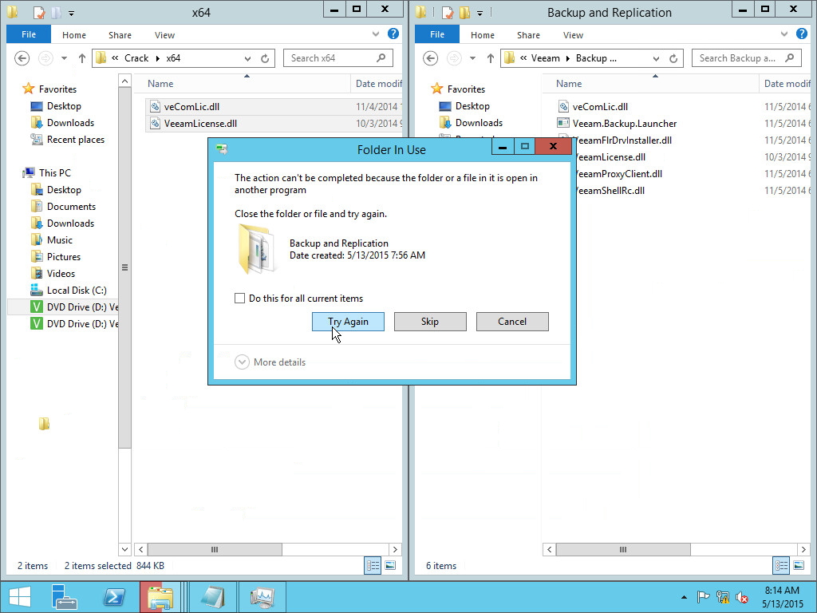Image resolution: width=817 pixels, height=613 pixels.
Task: Open the View tab in the Backup and Replication window
Action: [x=573, y=35]
